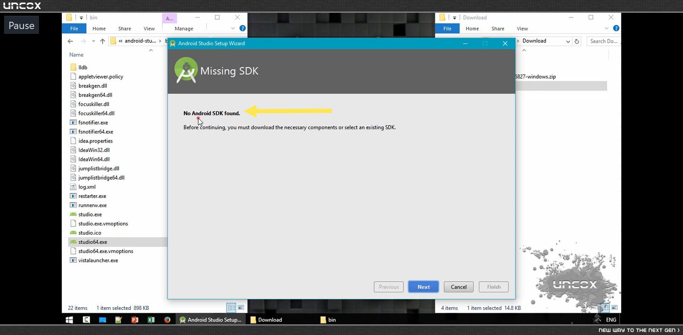Viewport: 683px width, 335px height.
Task: Open Help in Download Explorer window
Action: pyautogui.click(x=616, y=28)
